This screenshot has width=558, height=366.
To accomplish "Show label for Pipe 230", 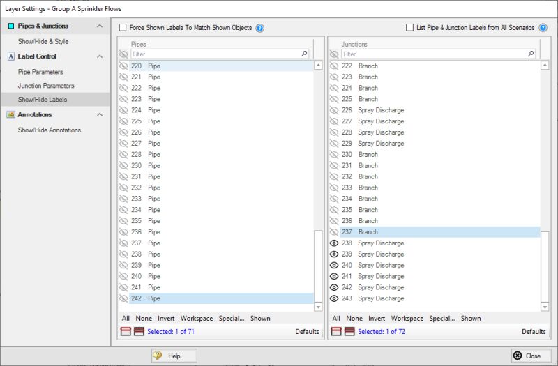I will [123, 165].
